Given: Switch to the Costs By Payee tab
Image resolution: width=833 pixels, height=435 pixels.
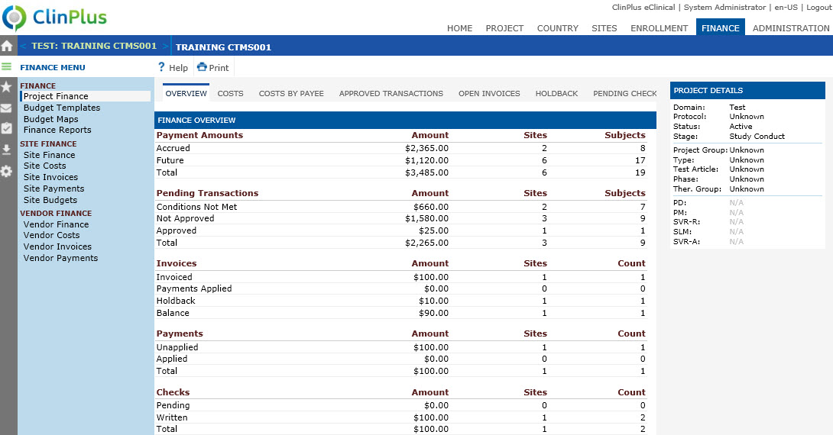Looking at the screenshot, I should click(x=291, y=93).
